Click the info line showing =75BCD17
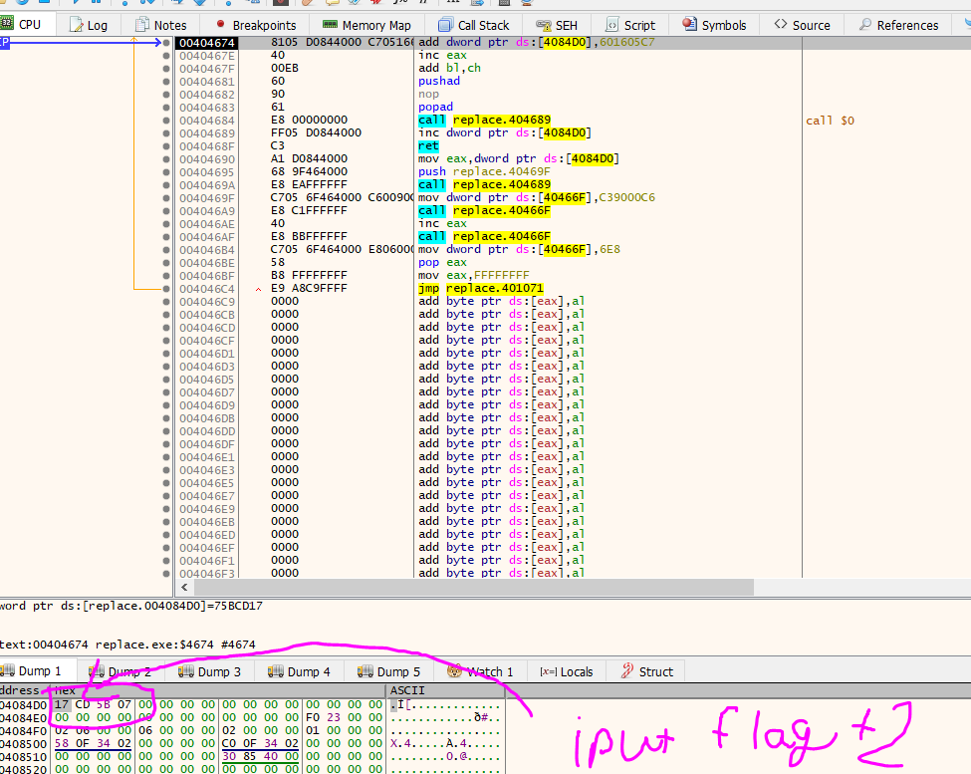This screenshot has width=971, height=774. pyautogui.click(x=131, y=607)
